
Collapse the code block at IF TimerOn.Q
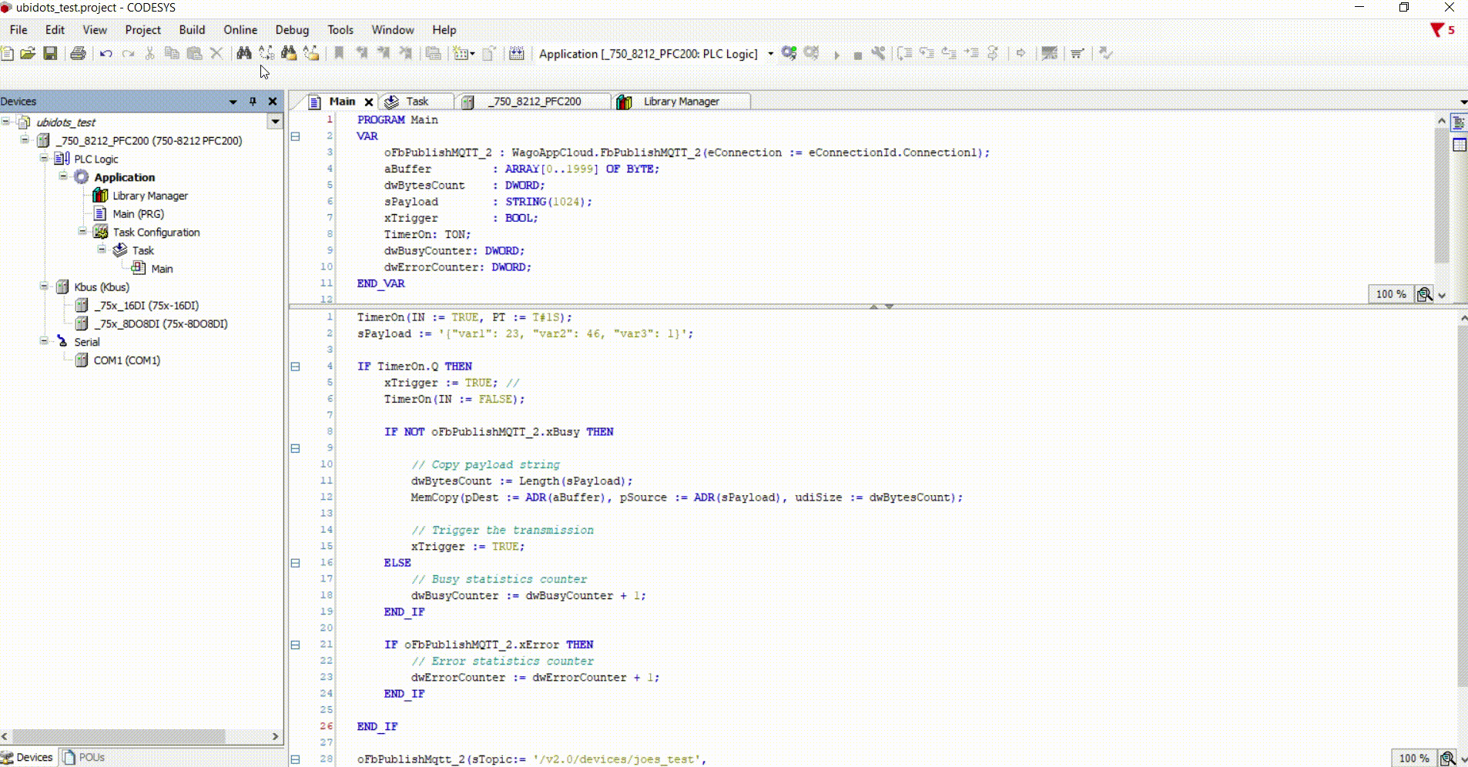point(295,367)
